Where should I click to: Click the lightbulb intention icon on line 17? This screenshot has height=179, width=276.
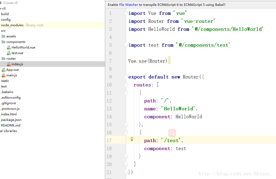point(132,139)
